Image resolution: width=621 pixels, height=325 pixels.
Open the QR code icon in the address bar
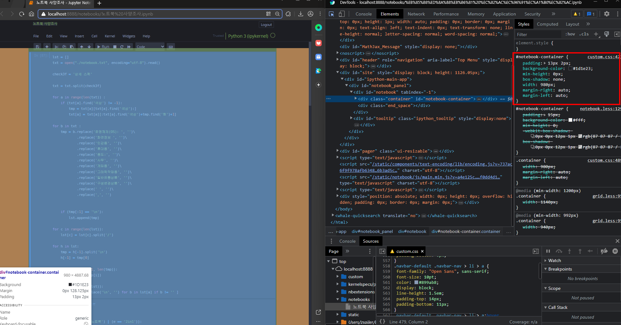tap(268, 14)
